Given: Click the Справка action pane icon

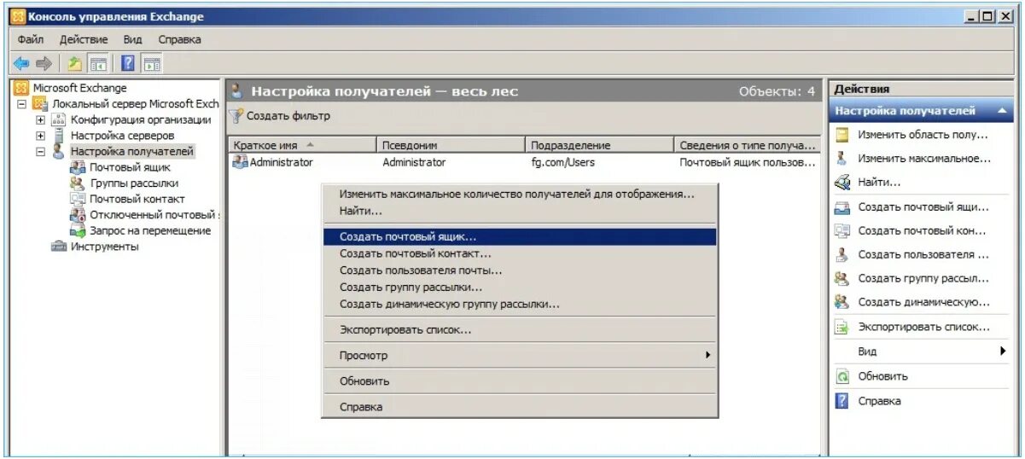Looking at the screenshot, I should [842, 401].
